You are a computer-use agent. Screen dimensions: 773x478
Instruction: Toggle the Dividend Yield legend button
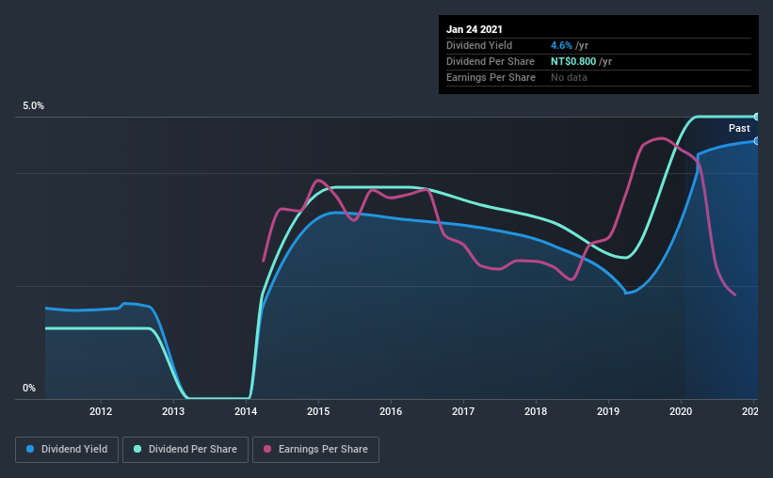67,450
